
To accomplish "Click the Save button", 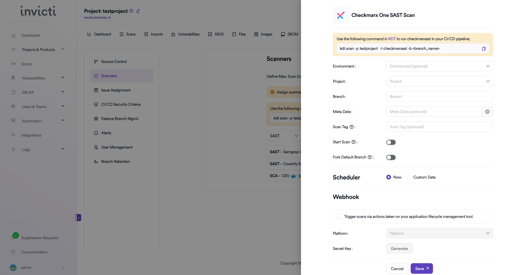I will (422, 269).
